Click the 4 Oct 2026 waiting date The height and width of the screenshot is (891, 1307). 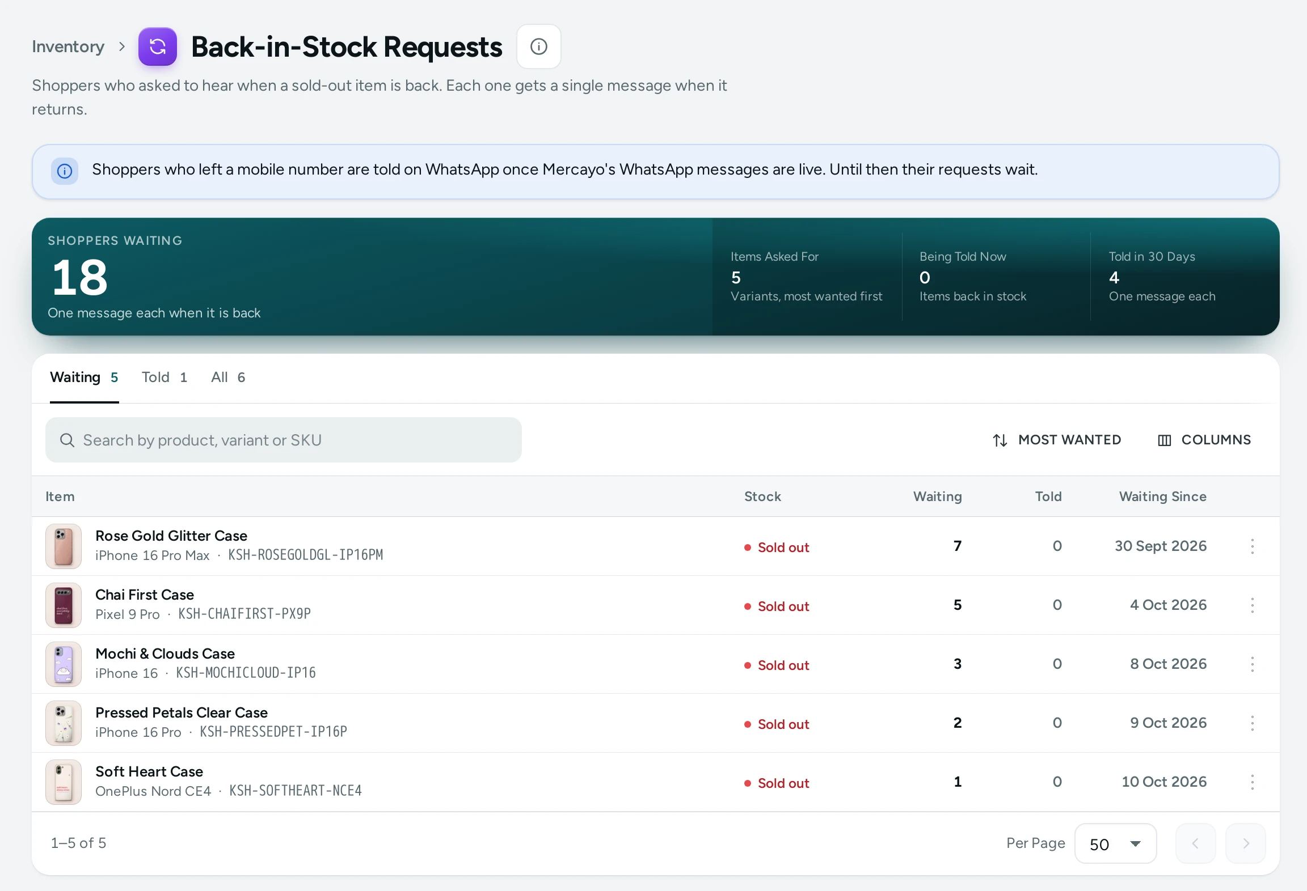click(x=1168, y=605)
